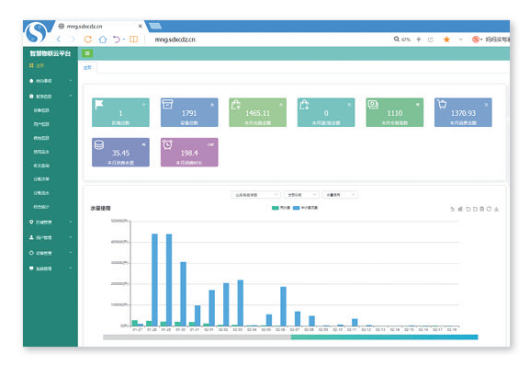Switch chart to bar view using toolbox icon

click(x=460, y=209)
